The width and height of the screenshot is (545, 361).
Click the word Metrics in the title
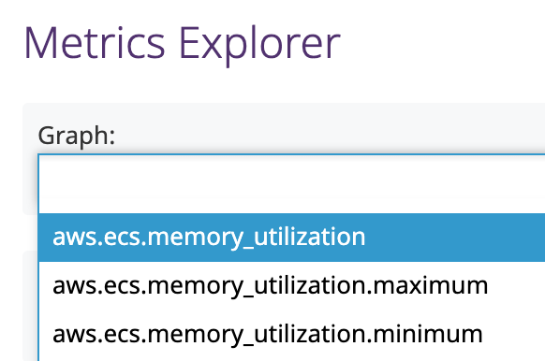click(95, 43)
